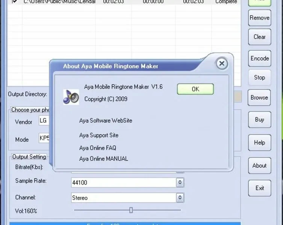Viewport: 283px width, 225px height.
Task: Click the volume slider handle
Action: [131, 210]
